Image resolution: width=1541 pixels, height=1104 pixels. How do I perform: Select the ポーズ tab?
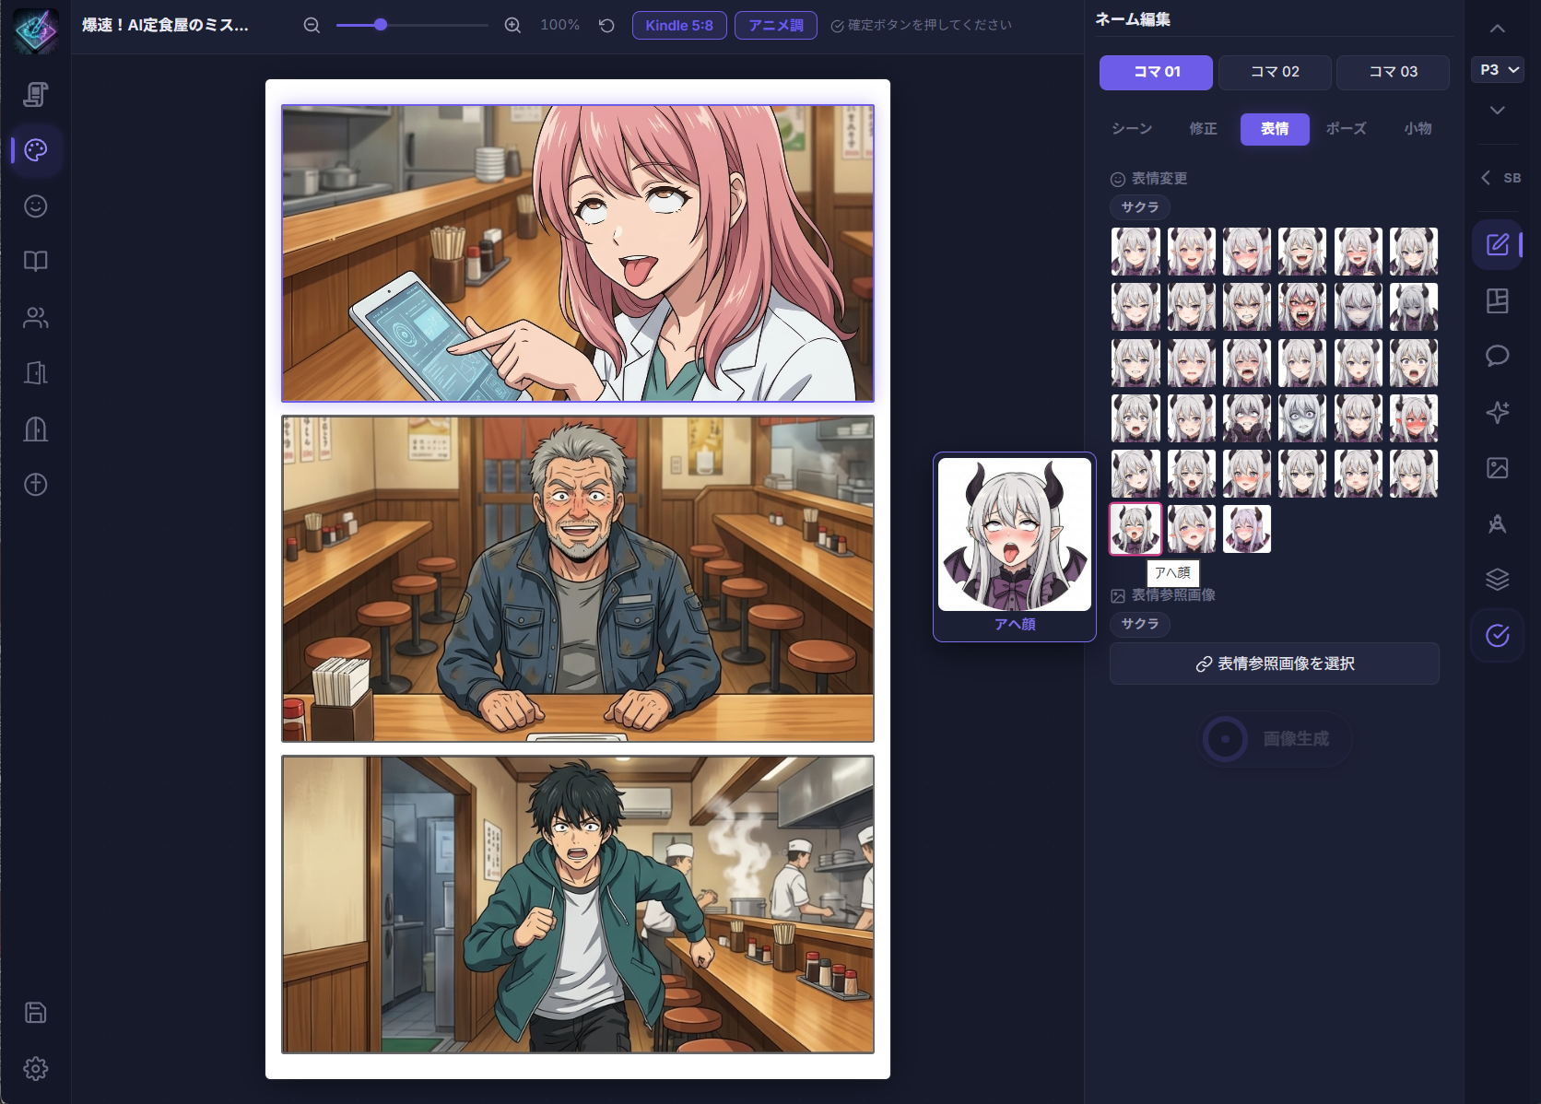point(1346,129)
